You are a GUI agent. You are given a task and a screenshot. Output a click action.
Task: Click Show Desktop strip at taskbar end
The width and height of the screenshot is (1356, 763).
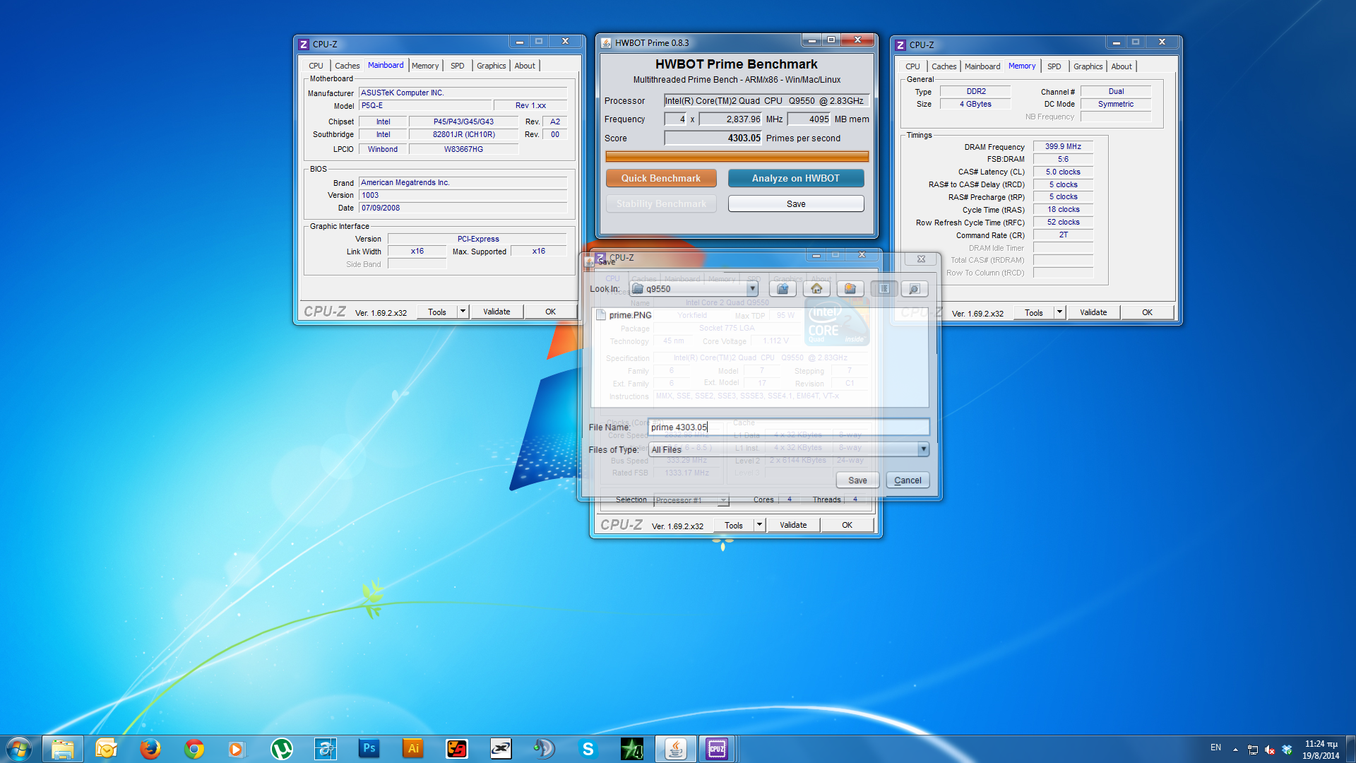pyautogui.click(x=1350, y=749)
